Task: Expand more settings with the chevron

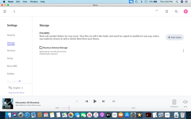Action: pyautogui.click(x=20, y=81)
